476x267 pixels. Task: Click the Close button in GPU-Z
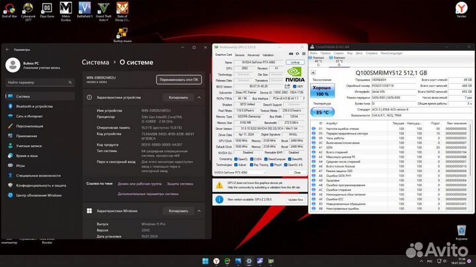point(297,172)
